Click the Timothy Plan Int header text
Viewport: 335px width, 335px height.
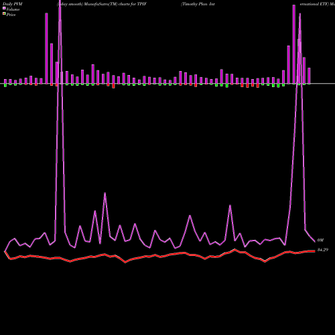click(198, 4)
